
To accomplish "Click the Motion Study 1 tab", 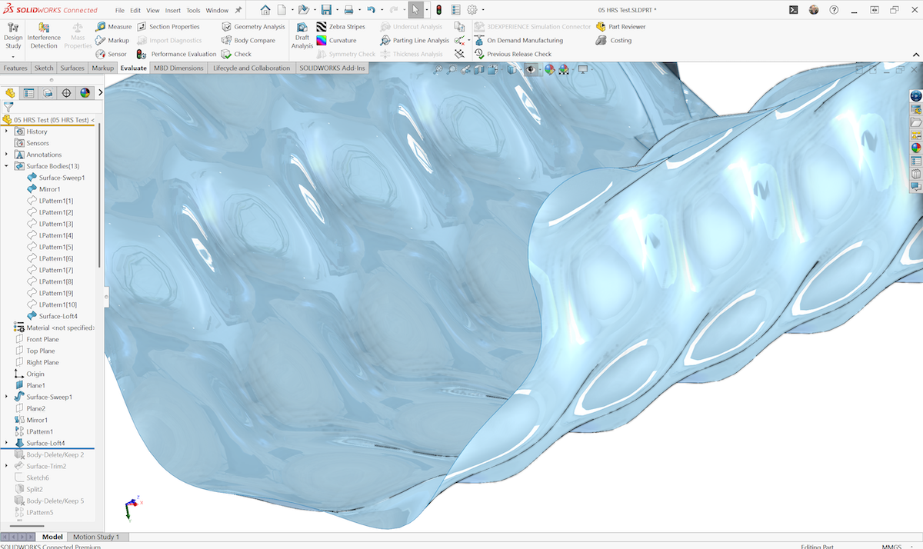I will (x=96, y=537).
